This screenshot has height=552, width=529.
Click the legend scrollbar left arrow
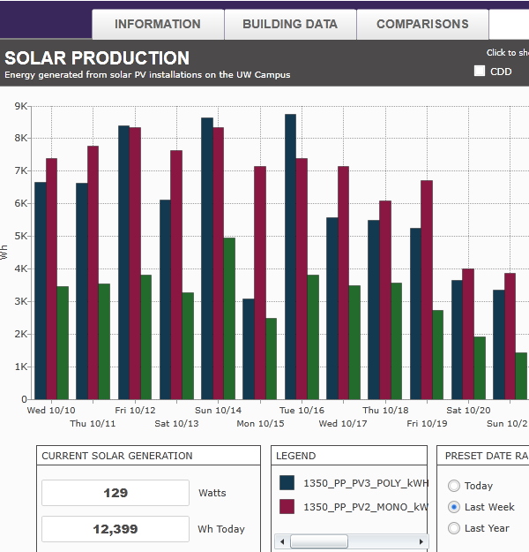(x=282, y=541)
